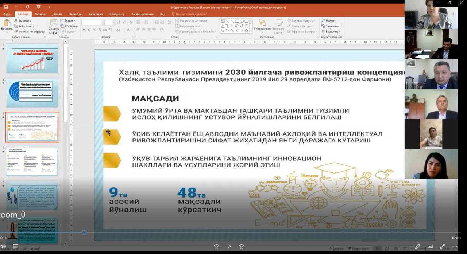
Task: Click Формат по образцу brush button
Action: (x=29, y=32)
